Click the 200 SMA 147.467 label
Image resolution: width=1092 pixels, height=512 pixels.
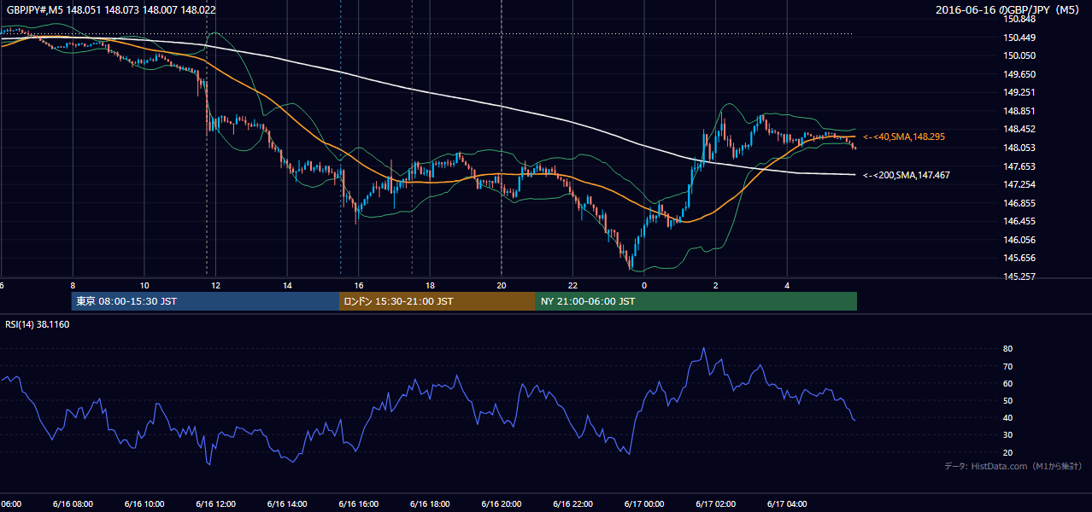(x=906, y=175)
